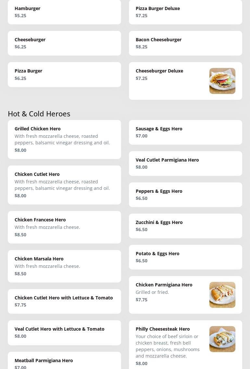Screen dimensions: 250x369
Task: Open the Cheeseburger Deluxe photo thumbnail
Action: click(222, 81)
